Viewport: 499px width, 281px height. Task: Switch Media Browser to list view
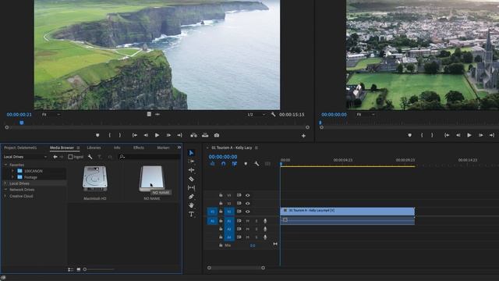tap(70, 269)
